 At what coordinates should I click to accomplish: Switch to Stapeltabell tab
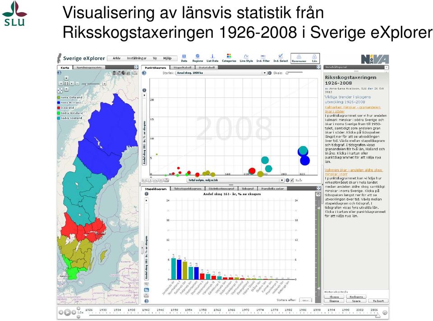click(182, 67)
